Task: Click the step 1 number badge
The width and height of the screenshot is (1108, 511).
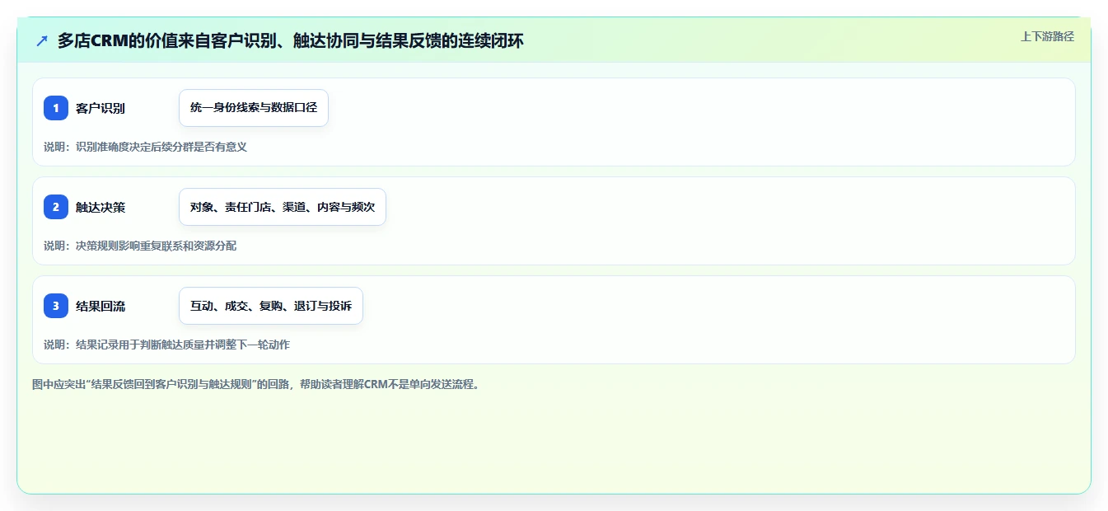Action: tap(56, 108)
